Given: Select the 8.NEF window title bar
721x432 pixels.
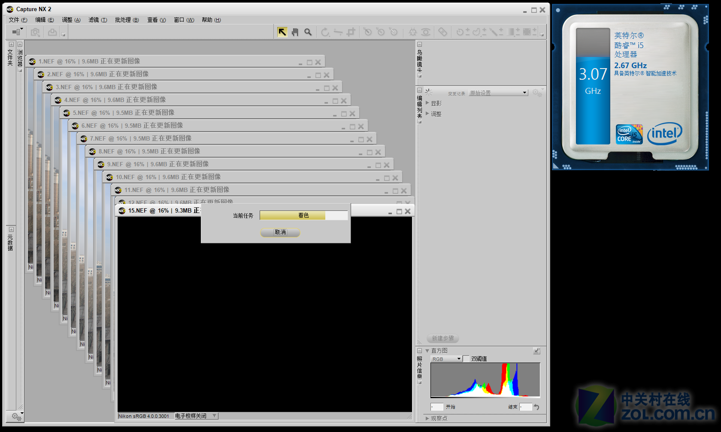Looking at the screenshot, I should tap(235, 151).
